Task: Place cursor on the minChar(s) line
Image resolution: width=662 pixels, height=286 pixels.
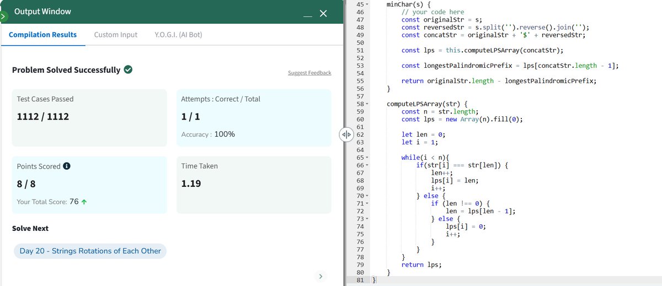Action: [x=409, y=4]
